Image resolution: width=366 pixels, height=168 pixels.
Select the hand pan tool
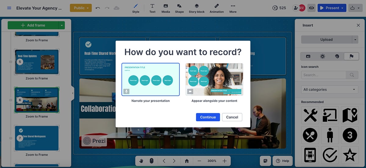pyautogui.click(x=142, y=161)
